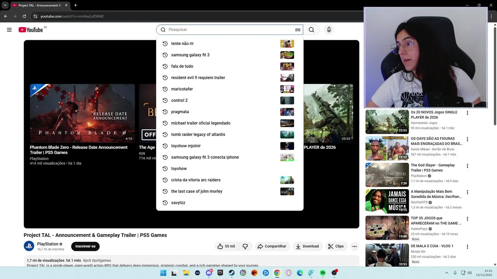Open options menu for 'Os 20 NOVOS Jogos'
The width and height of the screenshot is (497, 279).
pos(467,113)
